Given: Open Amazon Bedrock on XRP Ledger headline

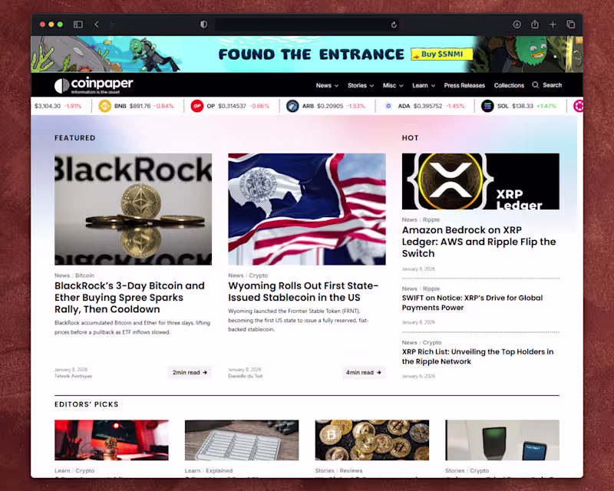Looking at the screenshot, I should [479, 242].
